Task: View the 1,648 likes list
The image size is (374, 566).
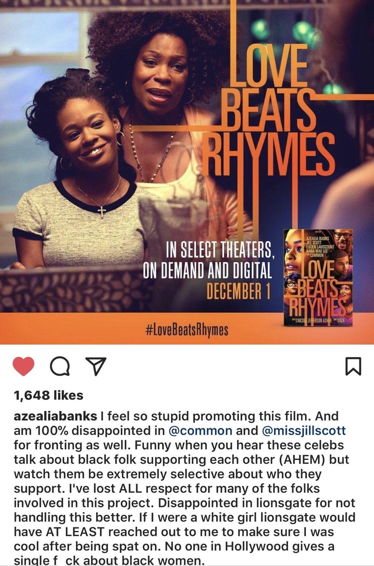Action: point(49,395)
